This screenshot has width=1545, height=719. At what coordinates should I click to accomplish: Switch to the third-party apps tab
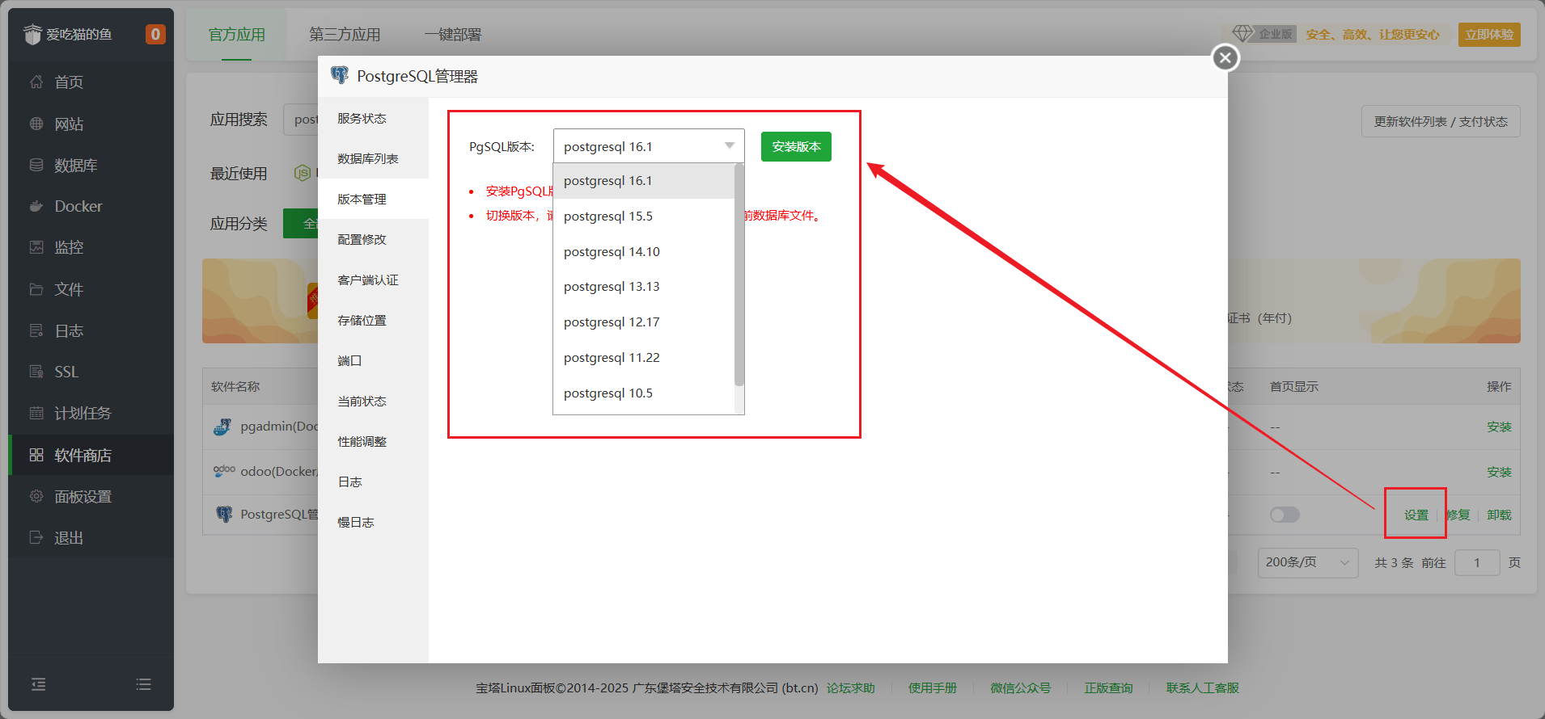click(345, 35)
